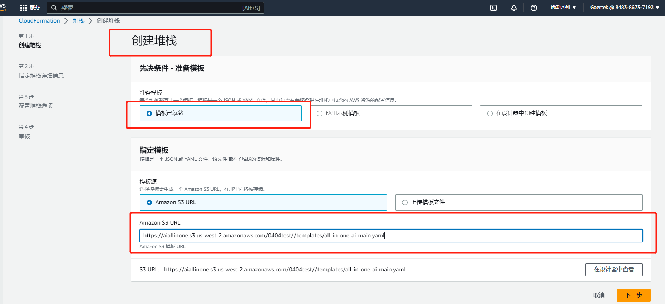Image resolution: width=665 pixels, height=304 pixels.
Task: Select the 使用示例模板 radio option
Action: pos(320,114)
